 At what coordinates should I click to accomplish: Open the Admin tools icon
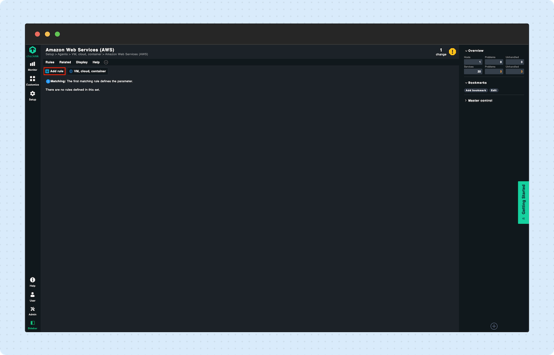pos(33,311)
